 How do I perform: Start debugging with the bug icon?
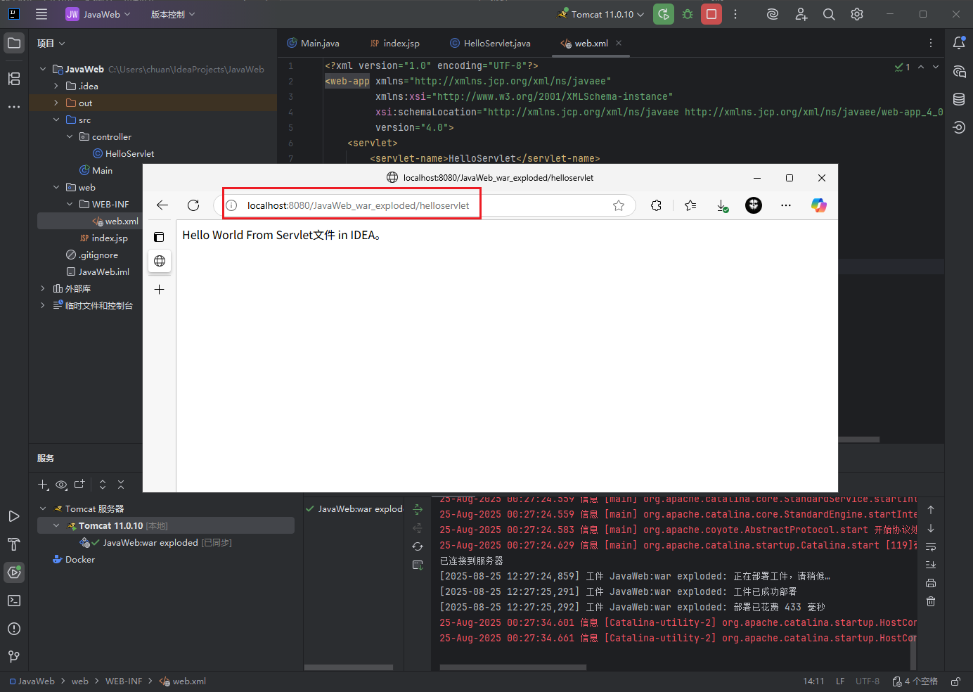point(688,14)
